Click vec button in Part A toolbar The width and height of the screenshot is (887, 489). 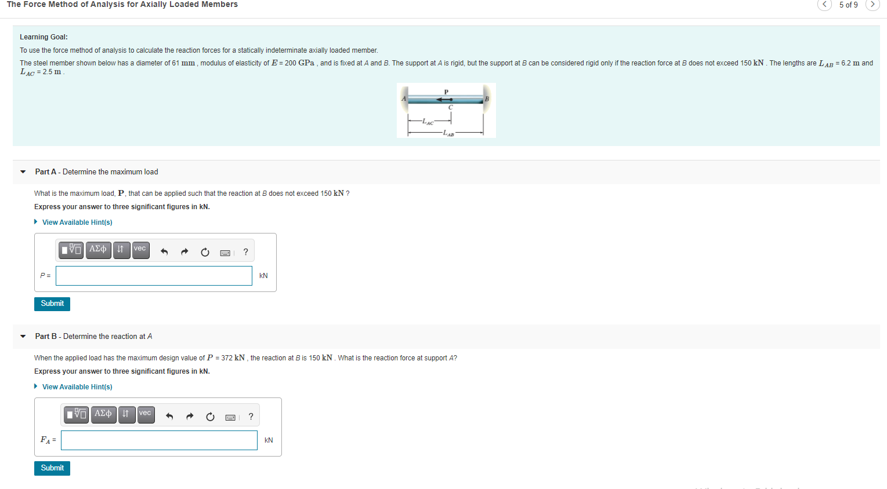pyautogui.click(x=140, y=250)
